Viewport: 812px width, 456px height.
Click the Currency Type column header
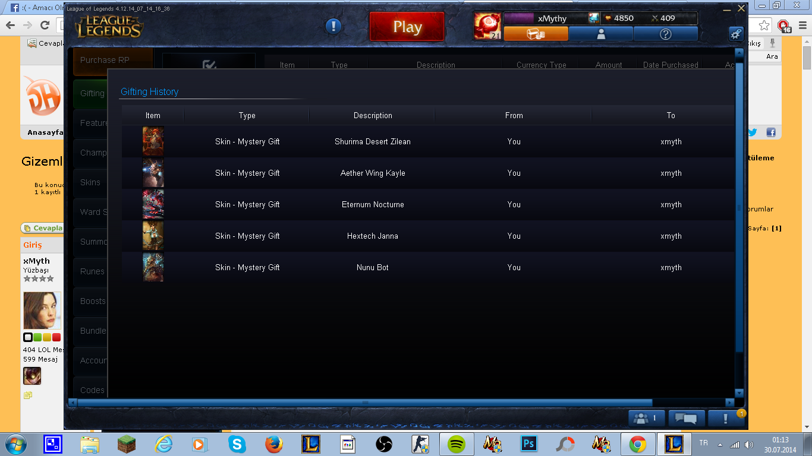tap(541, 64)
